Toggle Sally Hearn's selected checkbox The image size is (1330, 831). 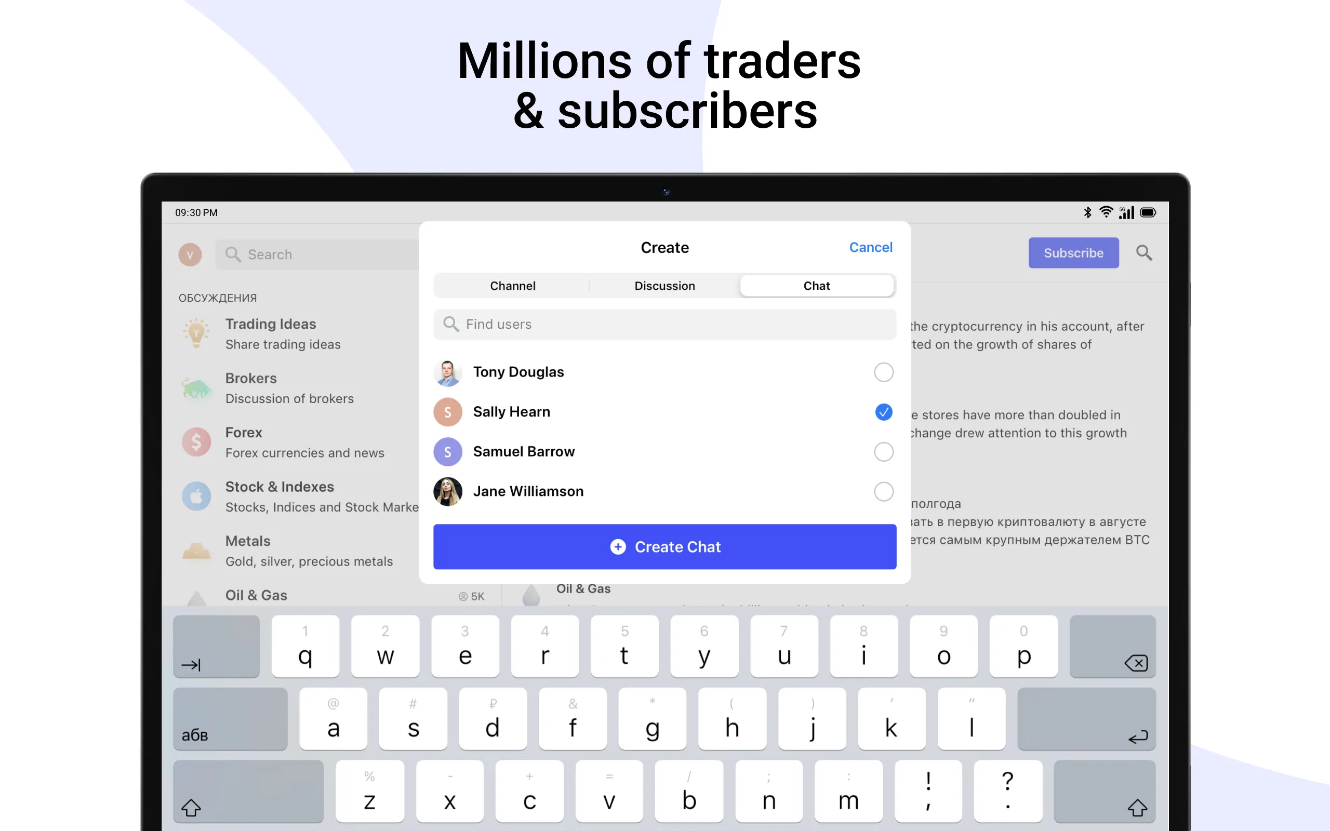[x=882, y=412]
